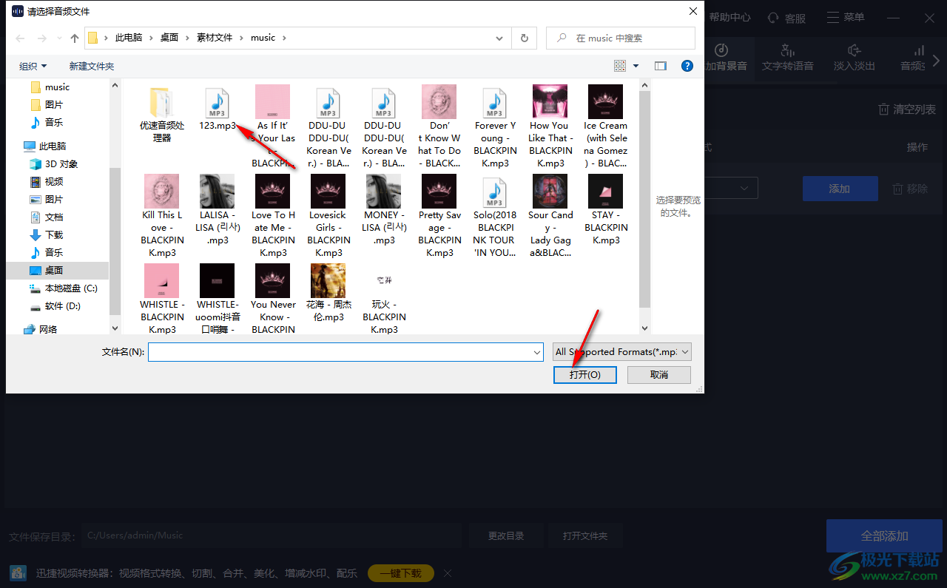
Task: Select Forever Young - BLACKPINK.mp3 file
Action: click(x=494, y=126)
